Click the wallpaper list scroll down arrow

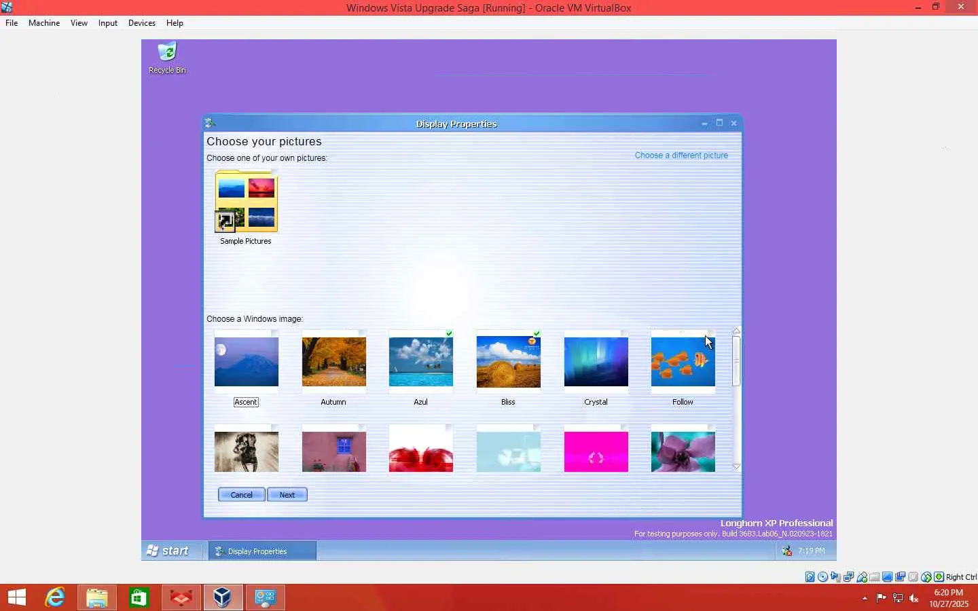point(736,467)
